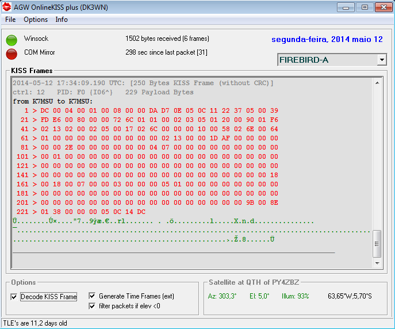Click the Az: 303,3° azimuth value
Screen dimensions: 395x329
(x=222, y=296)
